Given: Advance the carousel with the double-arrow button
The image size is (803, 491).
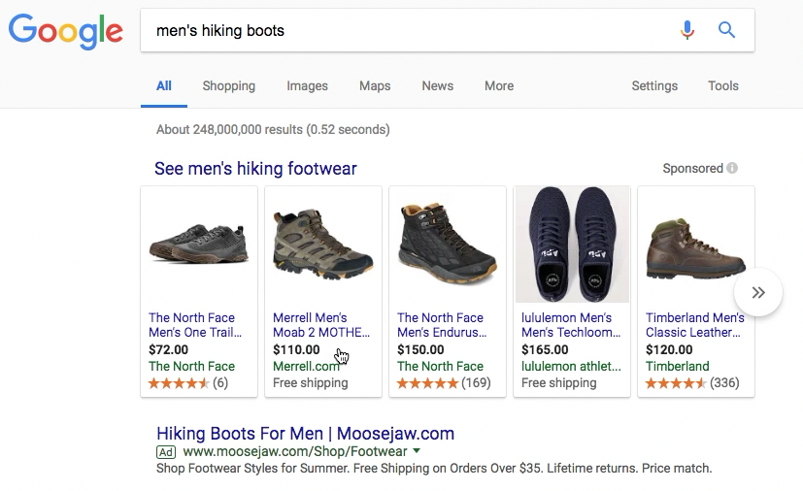Looking at the screenshot, I should click(758, 292).
